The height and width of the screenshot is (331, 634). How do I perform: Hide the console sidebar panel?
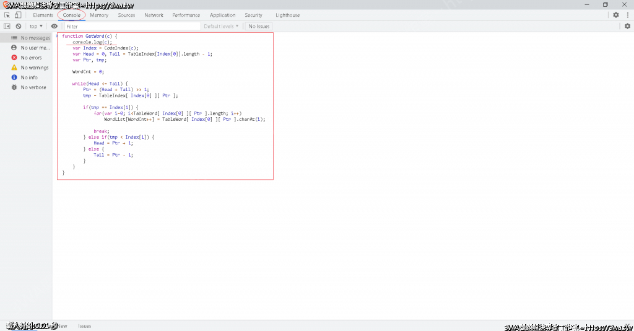pos(7,26)
